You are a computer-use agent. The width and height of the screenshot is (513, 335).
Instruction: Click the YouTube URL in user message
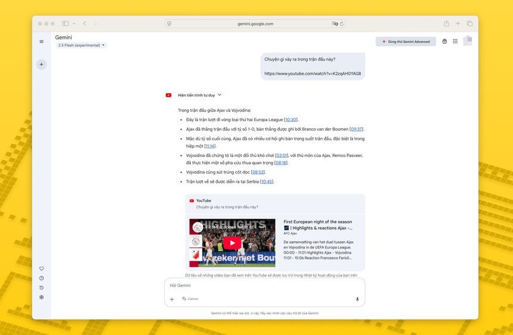313,73
